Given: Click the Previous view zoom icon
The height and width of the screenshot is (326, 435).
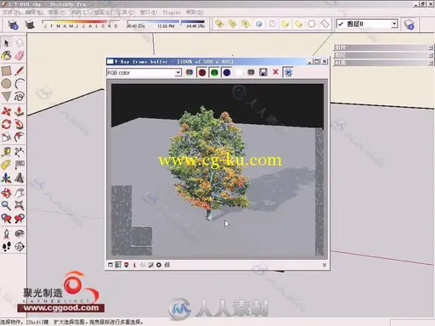Looking at the screenshot, I should (x=6, y=218).
